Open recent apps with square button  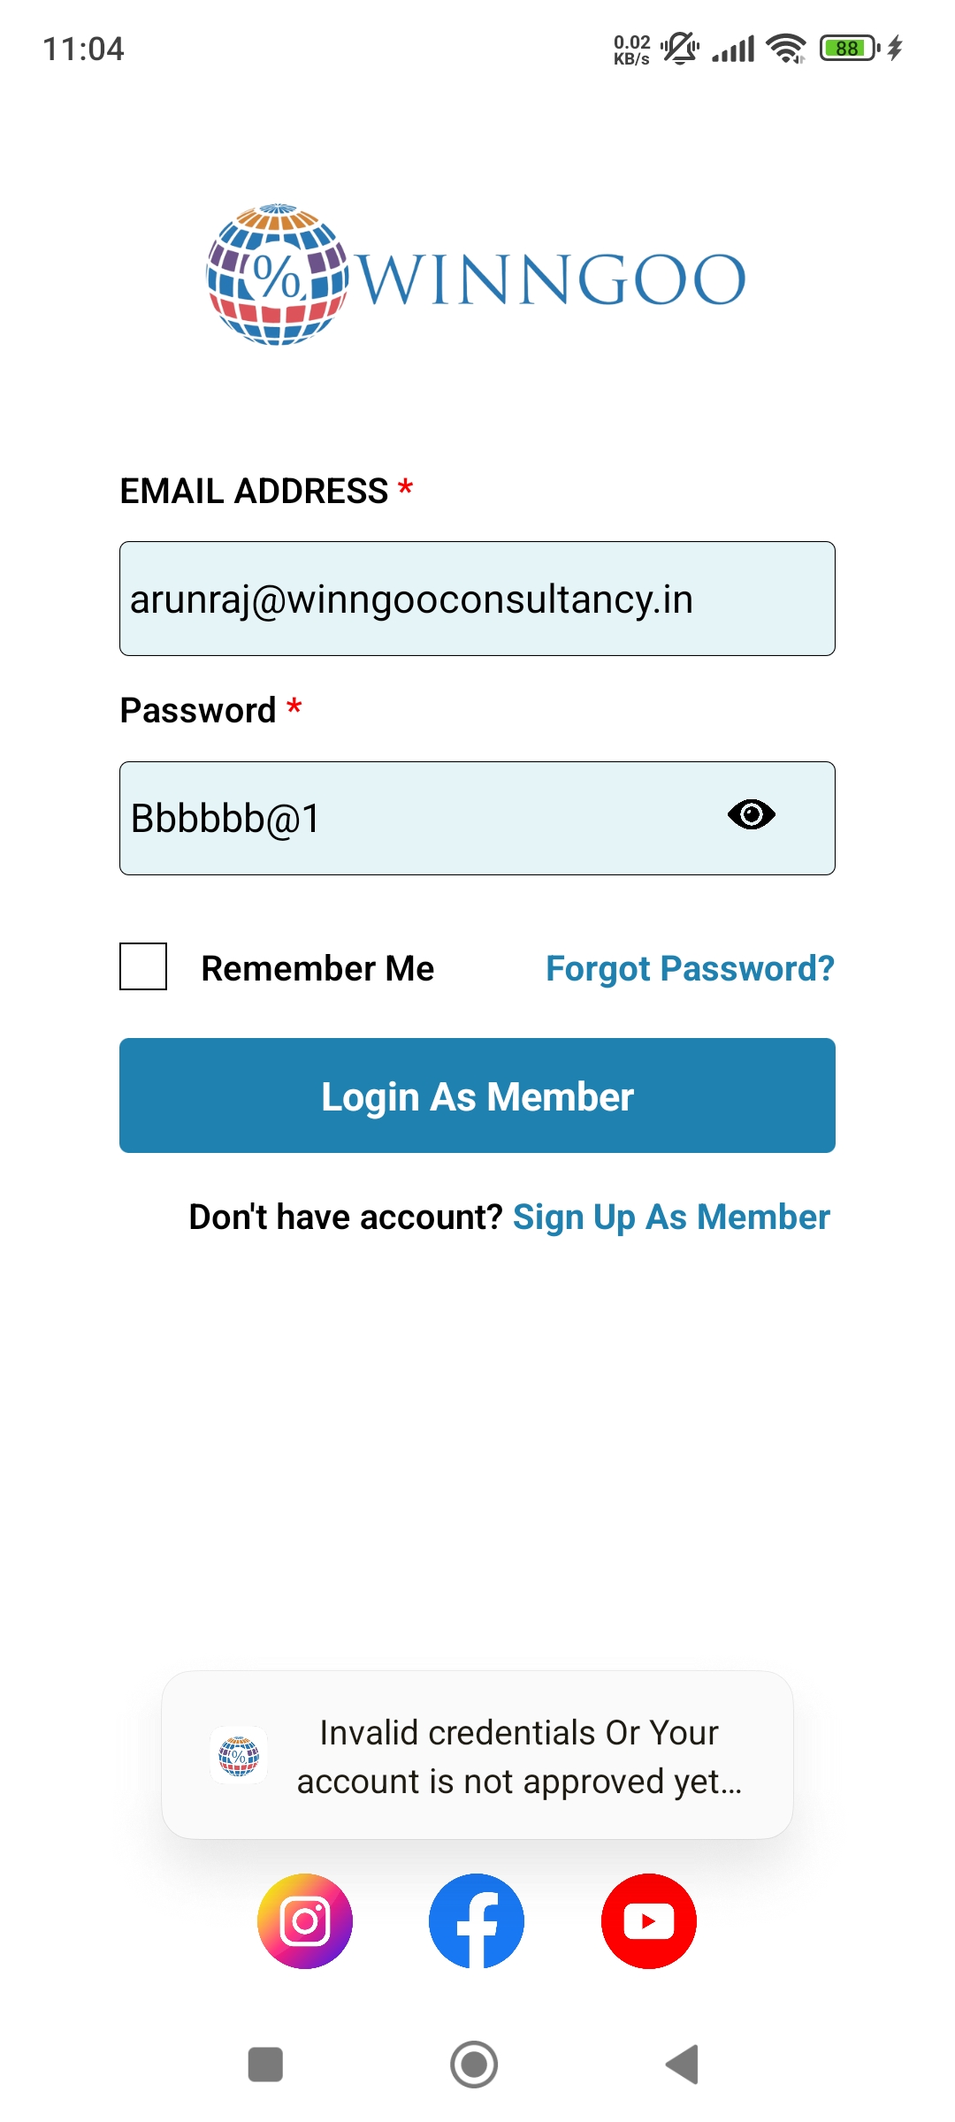[x=265, y=2065]
